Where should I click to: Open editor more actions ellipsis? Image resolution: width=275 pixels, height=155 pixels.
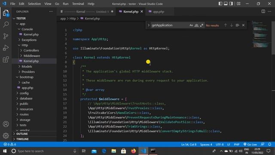(269, 12)
